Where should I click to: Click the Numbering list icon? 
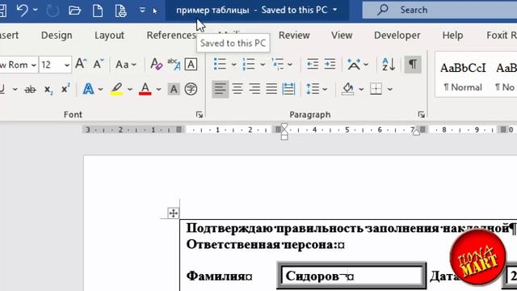[249, 64]
